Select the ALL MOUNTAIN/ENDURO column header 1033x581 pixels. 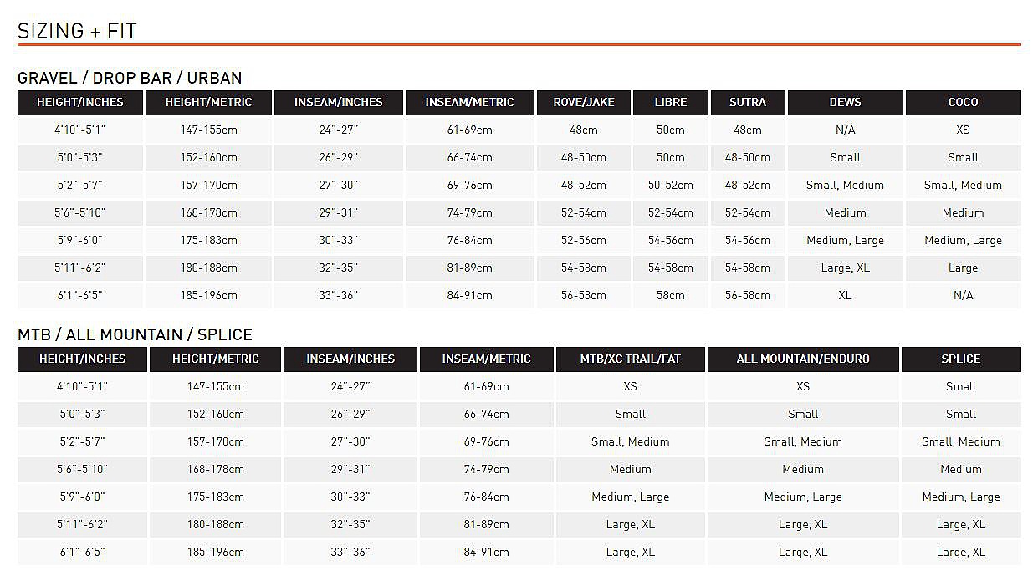point(802,359)
